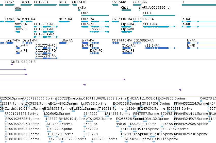Select transcript Dsor1-RA
Viewport: 216px width, 143px height.
(26, 22)
